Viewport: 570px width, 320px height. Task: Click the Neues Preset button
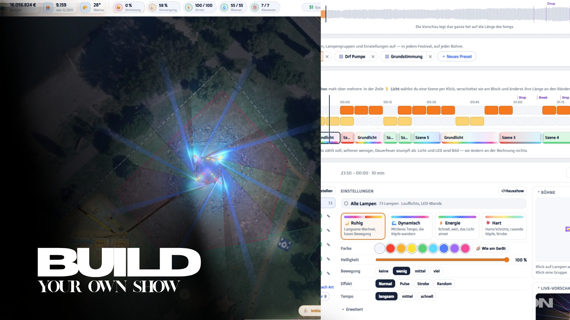tap(457, 57)
